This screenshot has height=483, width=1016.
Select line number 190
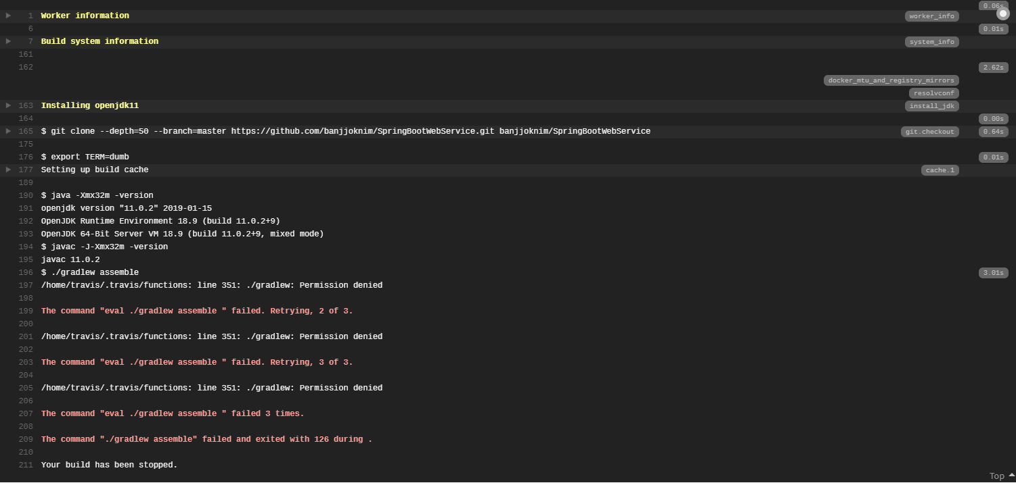click(26, 195)
